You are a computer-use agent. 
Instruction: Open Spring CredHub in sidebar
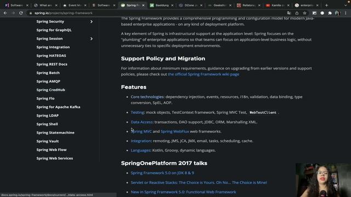click(51, 90)
